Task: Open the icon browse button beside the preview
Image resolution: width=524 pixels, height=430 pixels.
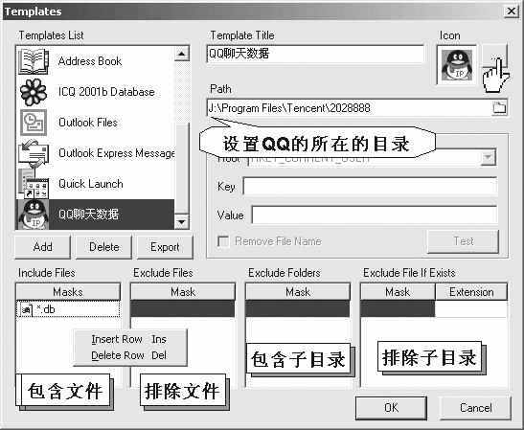Action: [x=495, y=57]
